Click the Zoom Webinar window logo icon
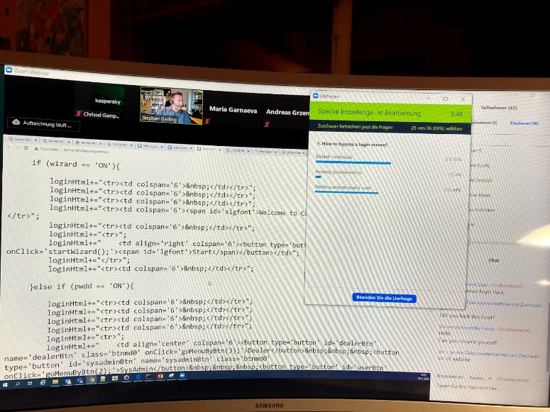 coord(9,70)
